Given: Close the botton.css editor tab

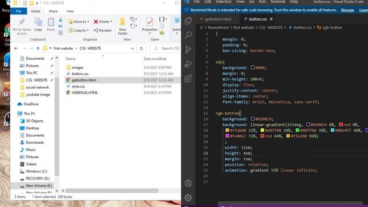Looking at the screenshot, I should tap(271, 19).
